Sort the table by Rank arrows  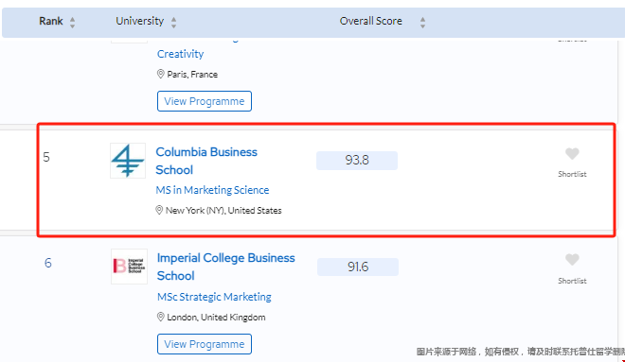pos(72,22)
